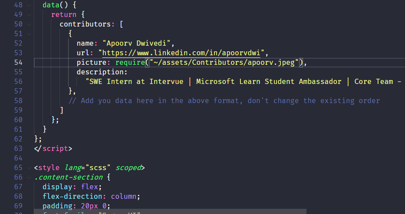
Task: Click the .content-section selector
Action: 69,177
